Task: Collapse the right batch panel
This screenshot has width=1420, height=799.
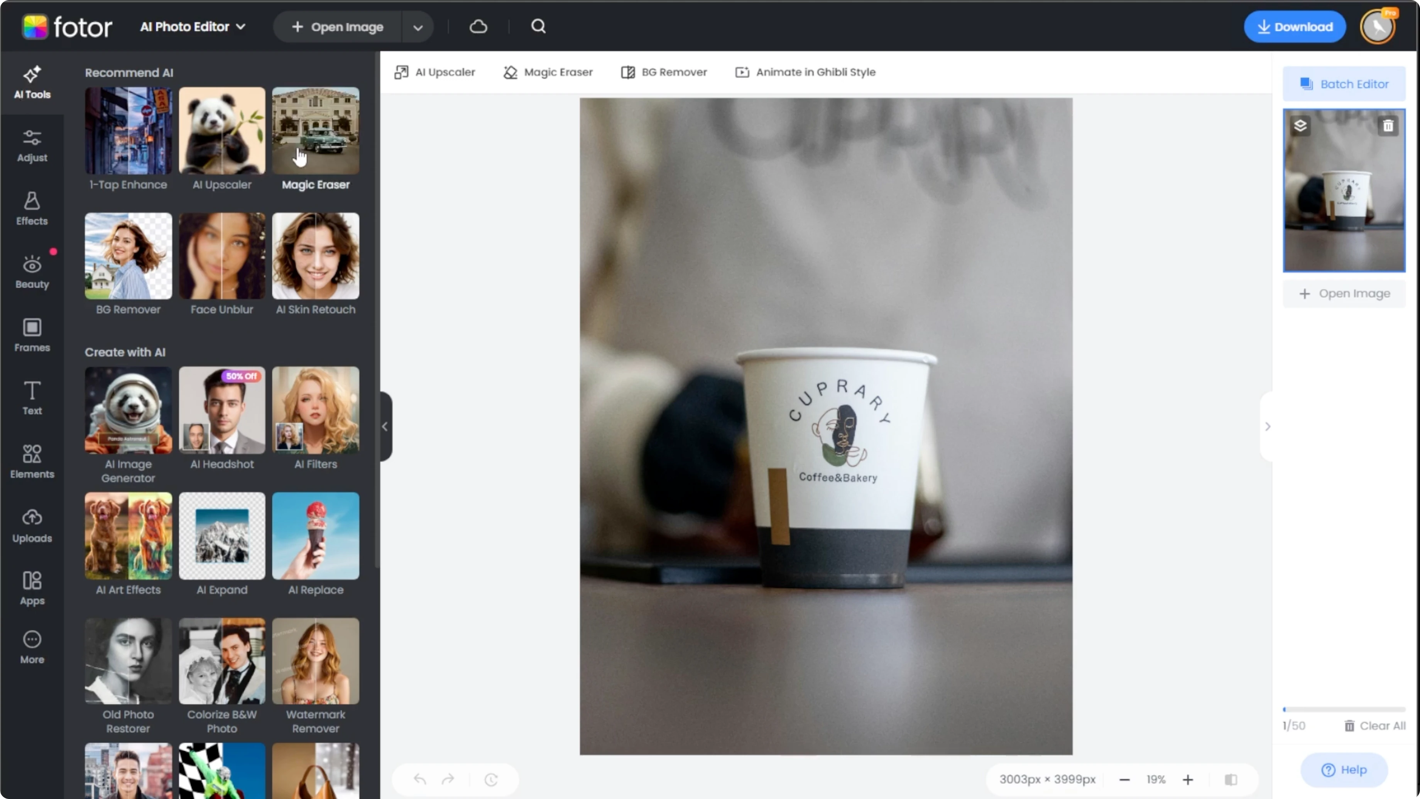Action: (1267, 426)
